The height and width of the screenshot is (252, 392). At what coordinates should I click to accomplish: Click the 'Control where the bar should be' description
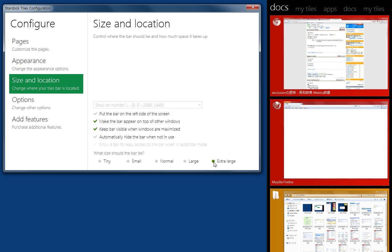(150, 36)
